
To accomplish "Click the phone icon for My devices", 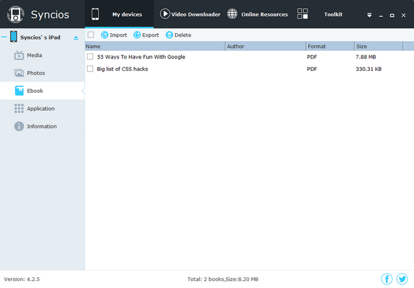I will coord(95,14).
